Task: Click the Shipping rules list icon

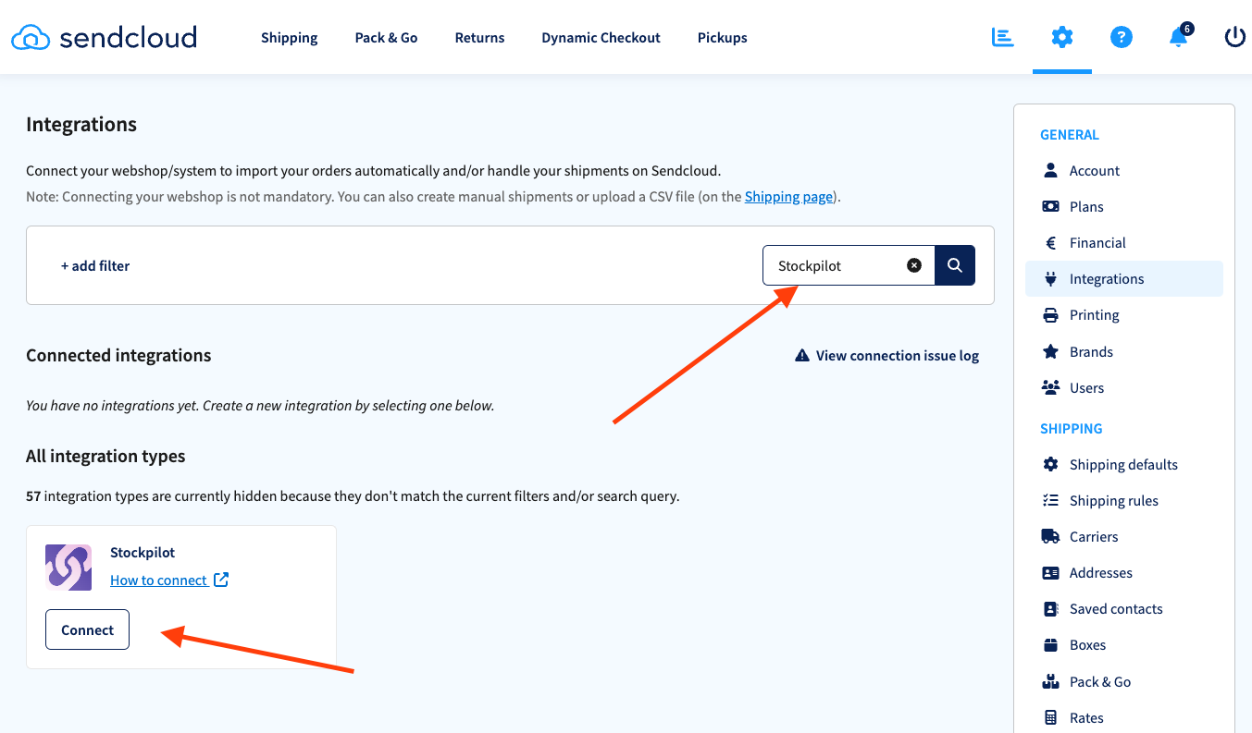Action: point(1050,500)
